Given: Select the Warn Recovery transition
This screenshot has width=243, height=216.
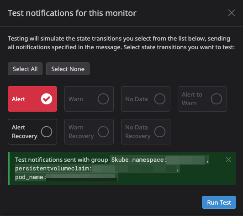Looking at the screenshot, I should 89,132.
